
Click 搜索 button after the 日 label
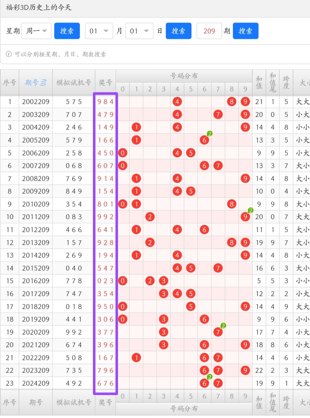click(x=178, y=31)
